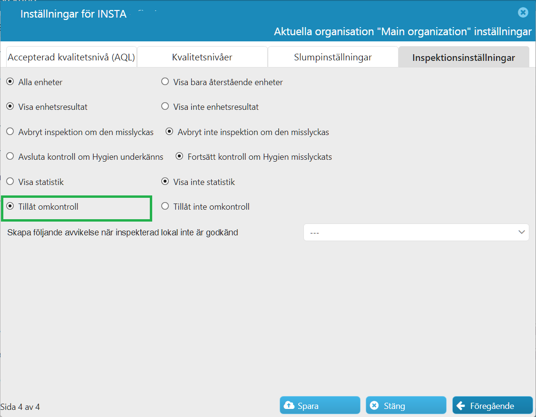Click the left arrow icon on Föregående
Image resolution: width=536 pixels, height=417 pixels.
pyautogui.click(x=460, y=406)
